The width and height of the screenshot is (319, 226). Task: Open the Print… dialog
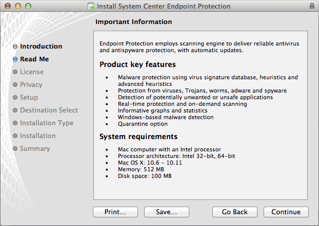click(x=115, y=212)
